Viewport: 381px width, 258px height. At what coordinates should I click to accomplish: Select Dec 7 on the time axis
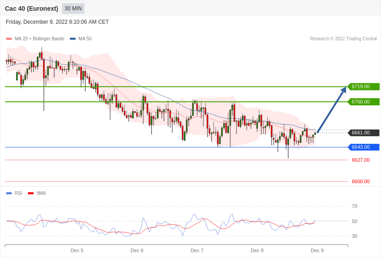coord(197,250)
